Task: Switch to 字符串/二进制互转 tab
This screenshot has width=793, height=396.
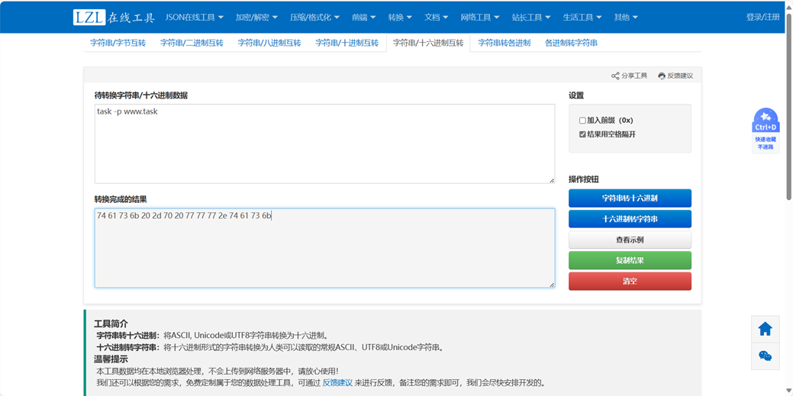Action: [x=192, y=43]
